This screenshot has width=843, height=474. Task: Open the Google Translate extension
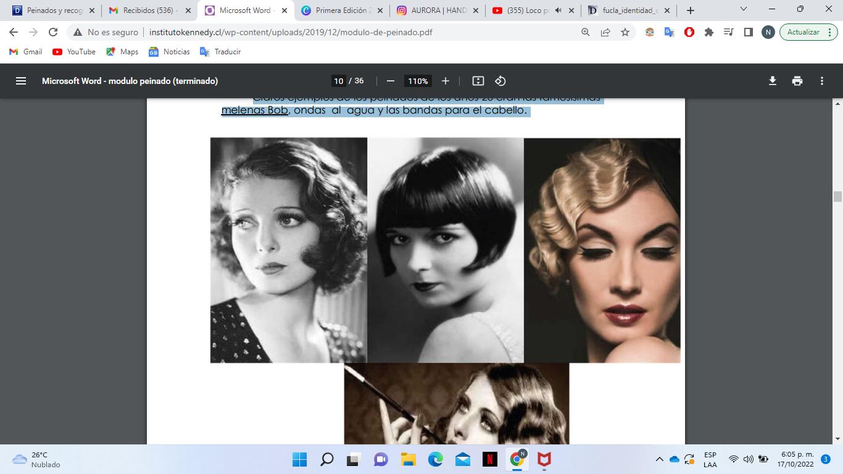670,32
